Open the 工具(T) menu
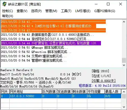This screenshot has height=110, width=127. pyautogui.click(x=66, y=11)
